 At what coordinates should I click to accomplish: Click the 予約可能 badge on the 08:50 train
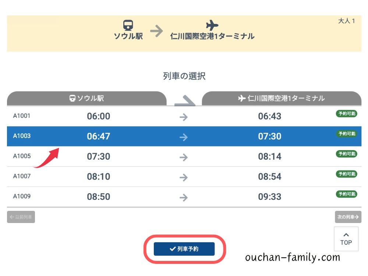pyautogui.click(x=347, y=194)
